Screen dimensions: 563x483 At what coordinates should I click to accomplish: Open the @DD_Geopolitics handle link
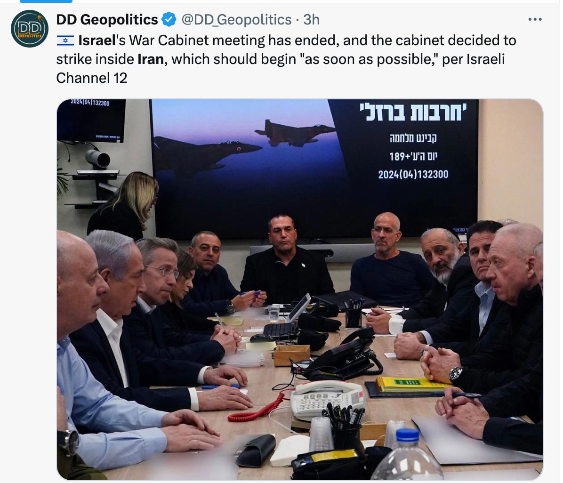236,19
